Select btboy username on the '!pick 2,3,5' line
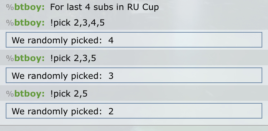The width and height of the screenshot is (268, 131). tap(29, 58)
